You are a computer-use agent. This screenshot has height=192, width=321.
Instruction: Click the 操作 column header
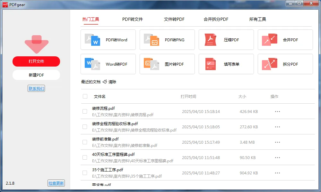click(x=274, y=97)
